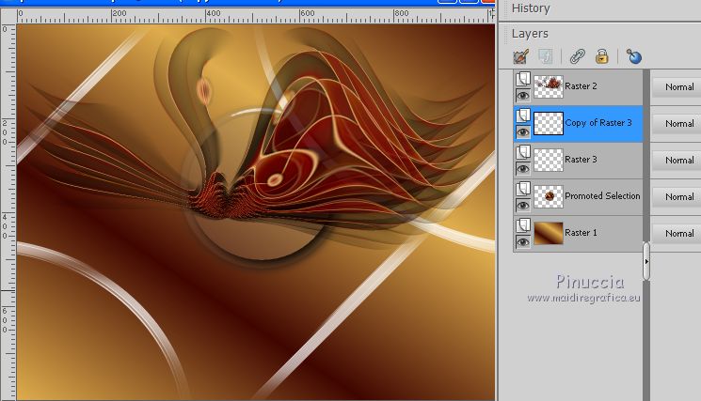Screen dimensions: 701x401
Task: Click the layers panel splitter arrow handle
Action: pos(646,262)
